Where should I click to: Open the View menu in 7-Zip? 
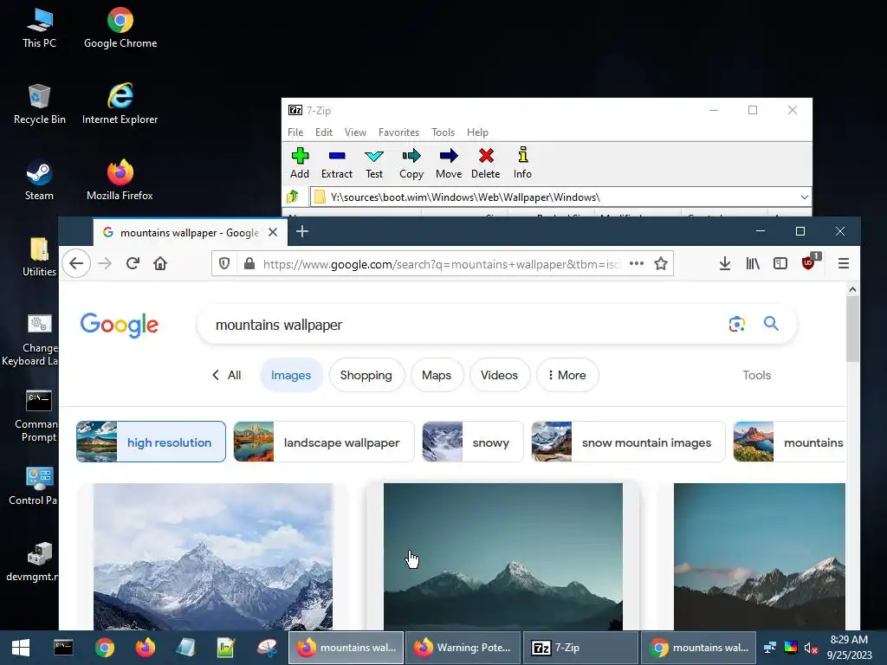[x=355, y=132]
